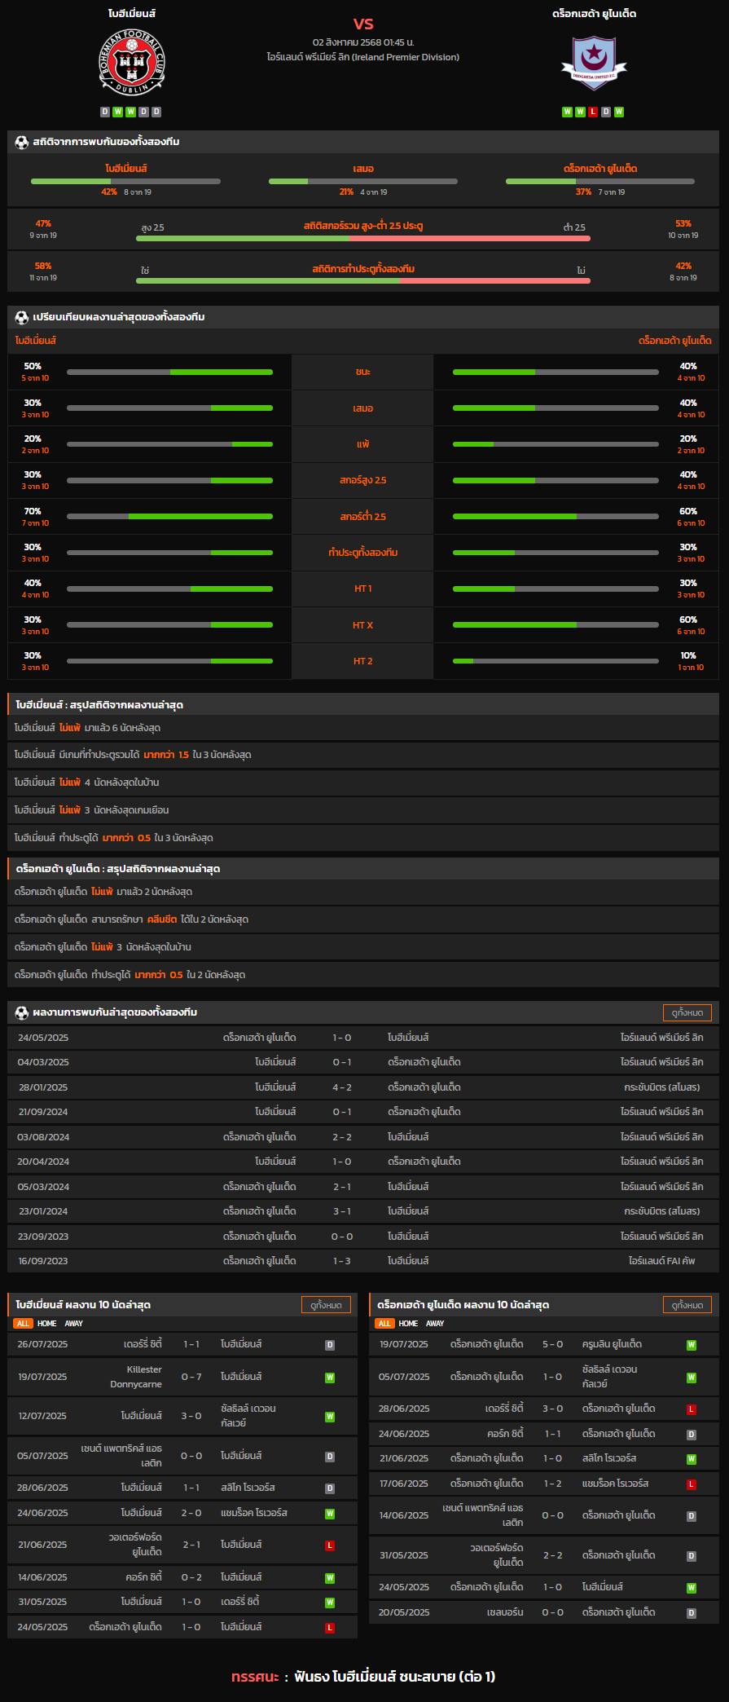729x1702 pixels.
Task: Click Ireland Premier Division league label
Action: pyautogui.click(x=363, y=57)
